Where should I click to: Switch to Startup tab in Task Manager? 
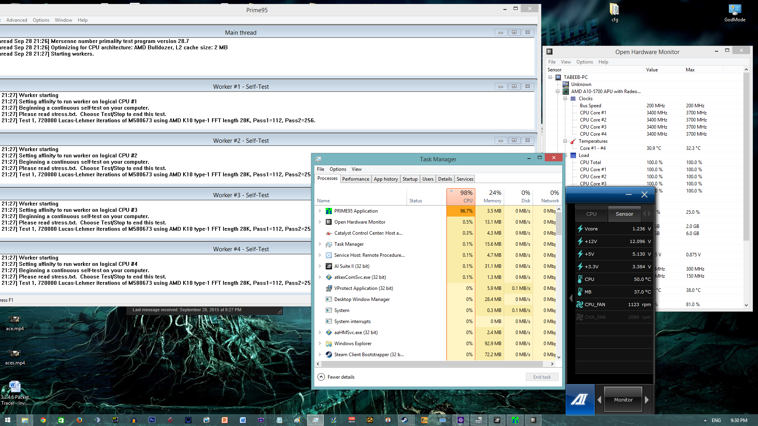410,179
